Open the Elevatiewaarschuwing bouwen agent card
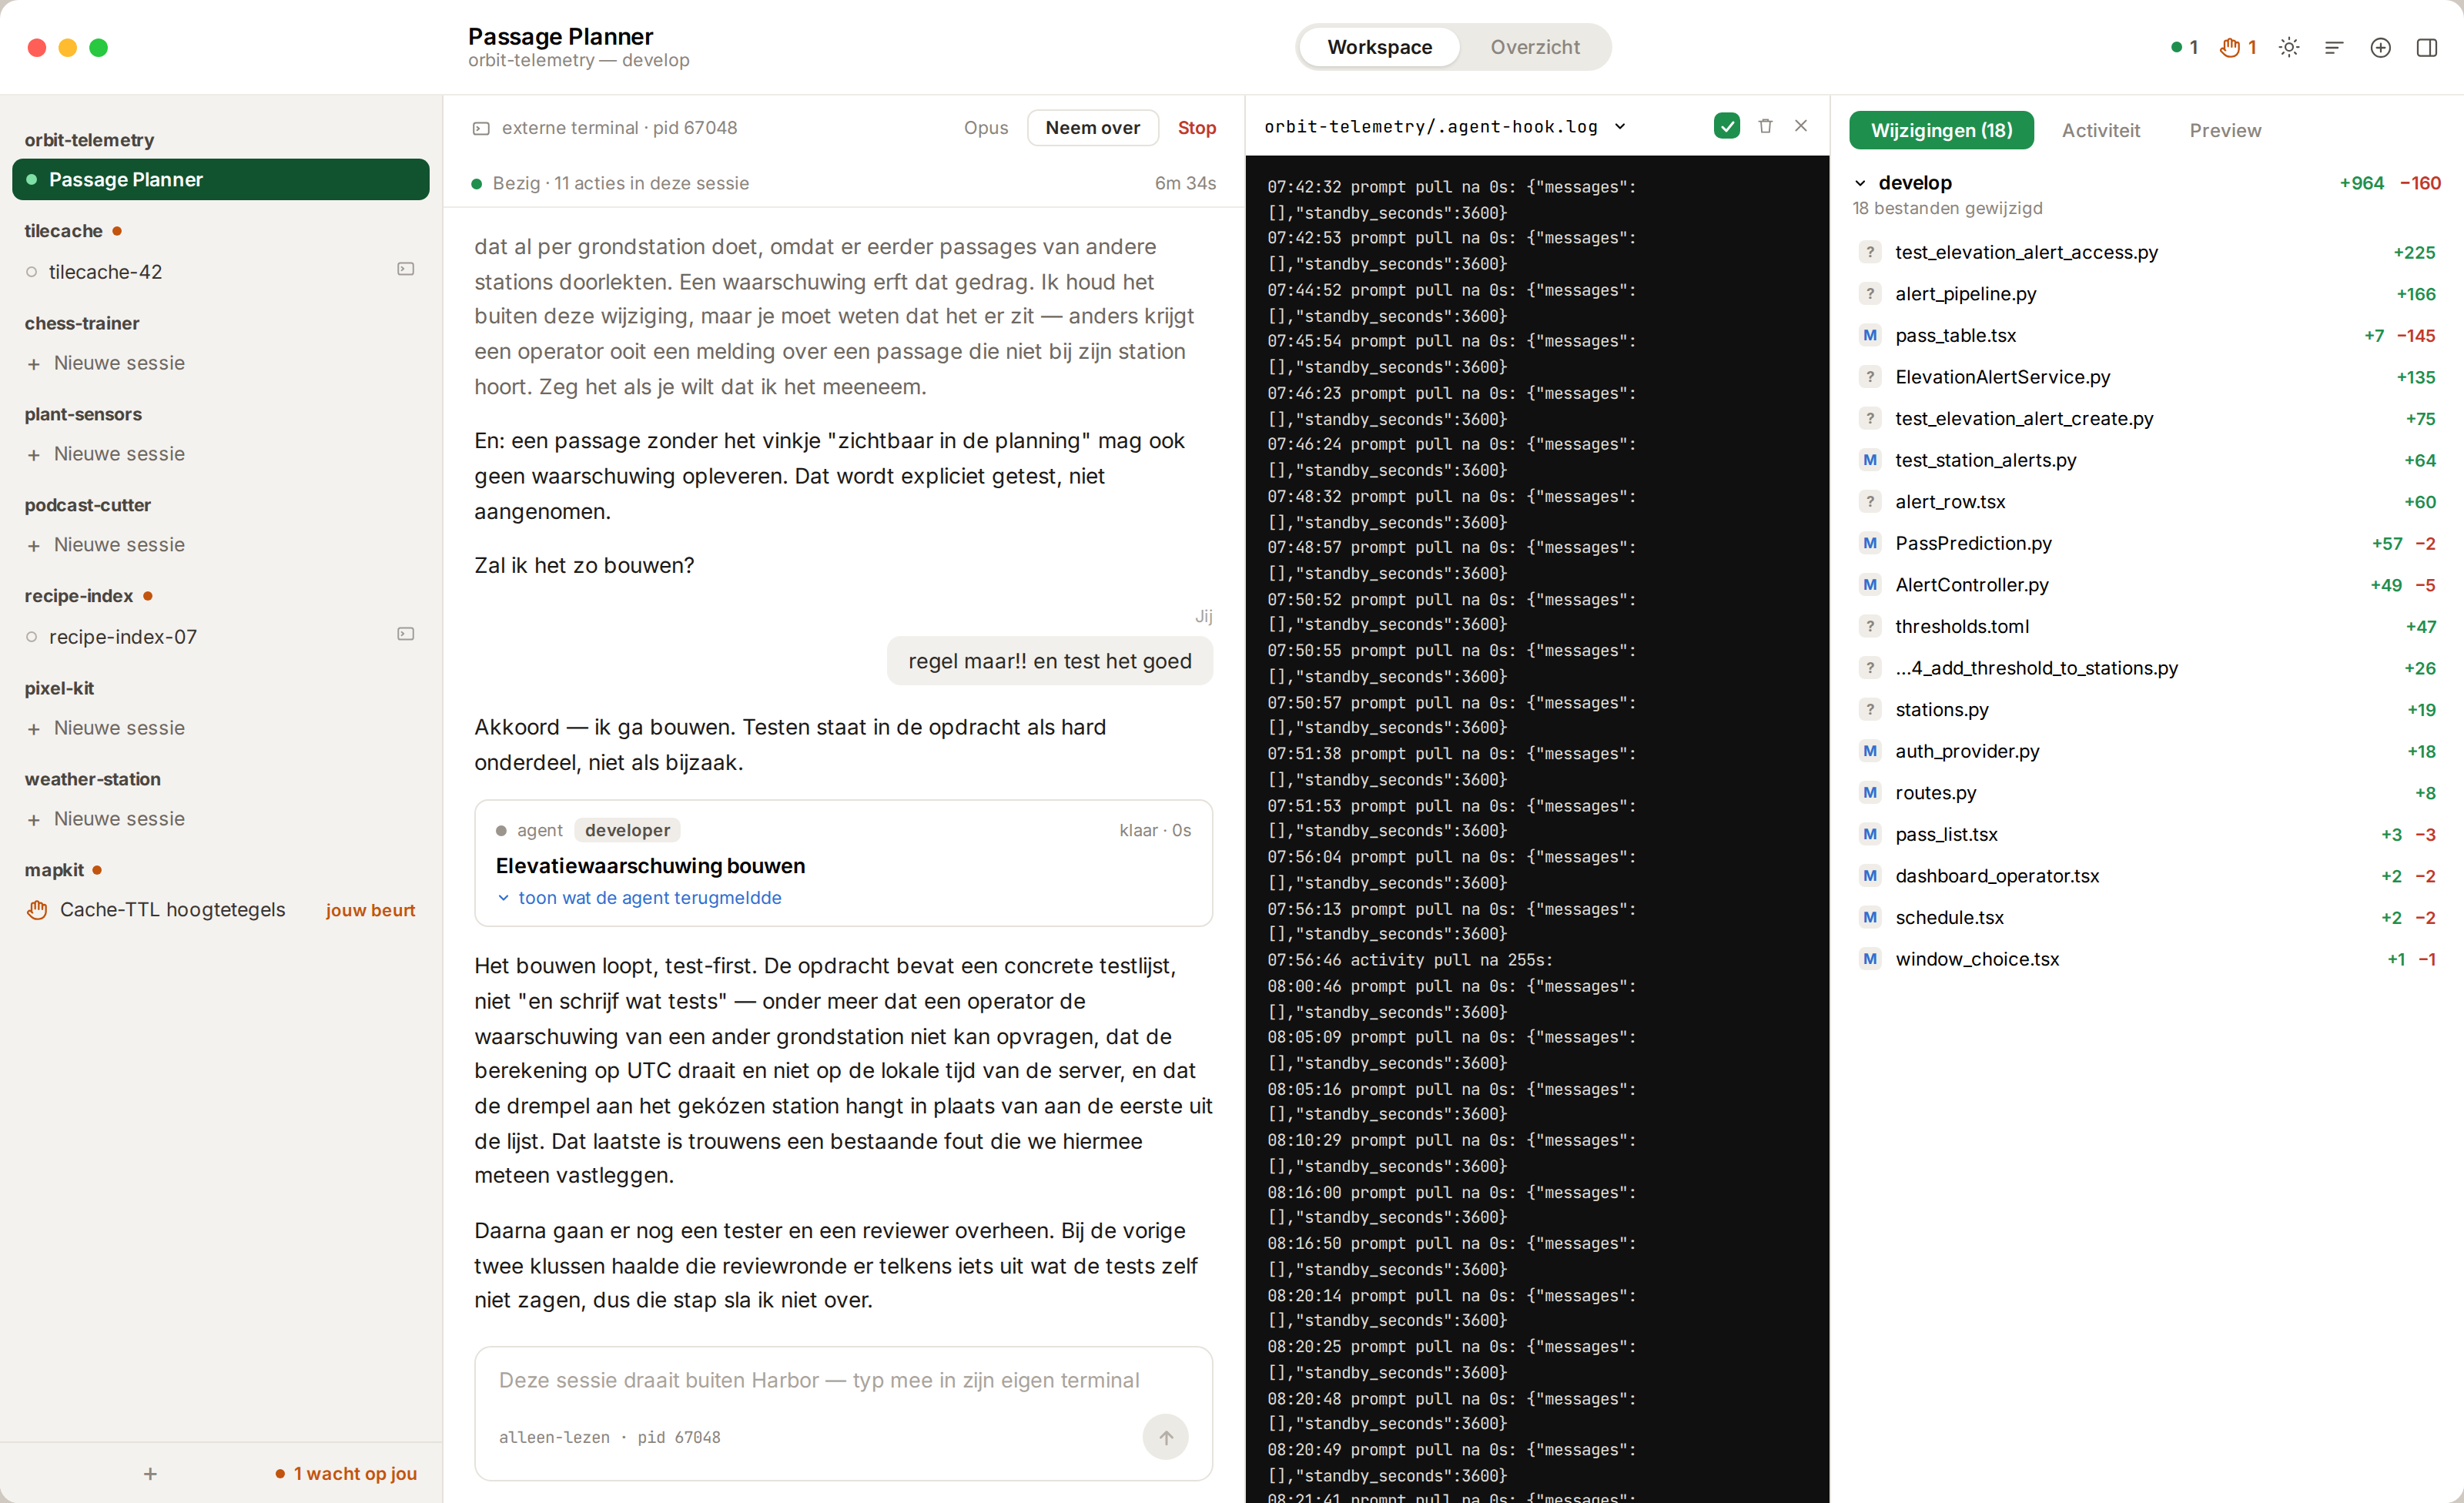Screen dimensions: 2464x1503 [843, 863]
